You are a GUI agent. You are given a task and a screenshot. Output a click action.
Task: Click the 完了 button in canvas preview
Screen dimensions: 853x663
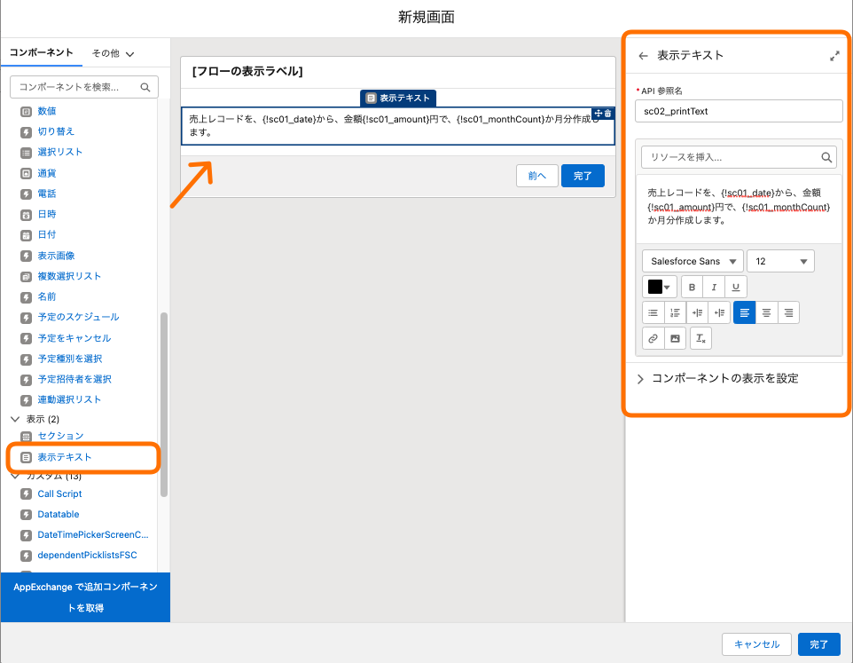click(583, 176)
